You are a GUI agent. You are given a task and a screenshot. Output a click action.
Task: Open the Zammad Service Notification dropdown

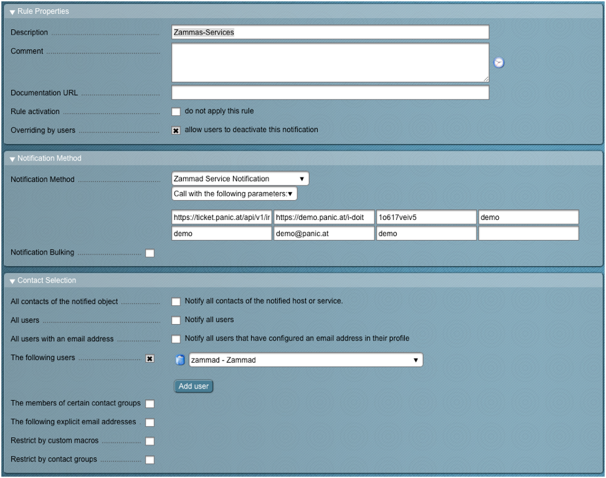[240, 179]
